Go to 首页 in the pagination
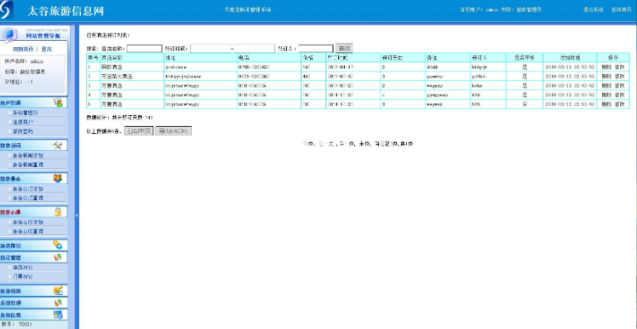This screenshot has height=329, width=637. click(307, 144)
